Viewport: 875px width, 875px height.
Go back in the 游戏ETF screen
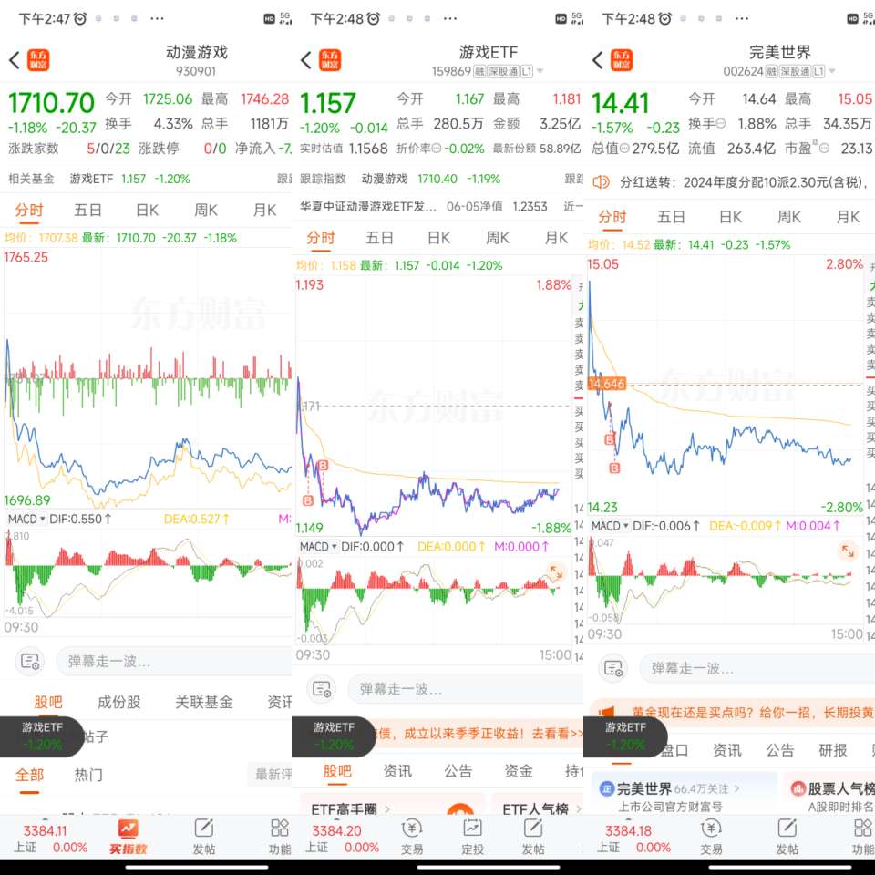(306, 60)
